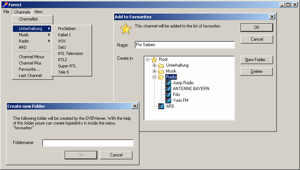The image size is (300, 170).
Task: Click the greyed OK in Create new Folder
Action: [x=81, y=155]
